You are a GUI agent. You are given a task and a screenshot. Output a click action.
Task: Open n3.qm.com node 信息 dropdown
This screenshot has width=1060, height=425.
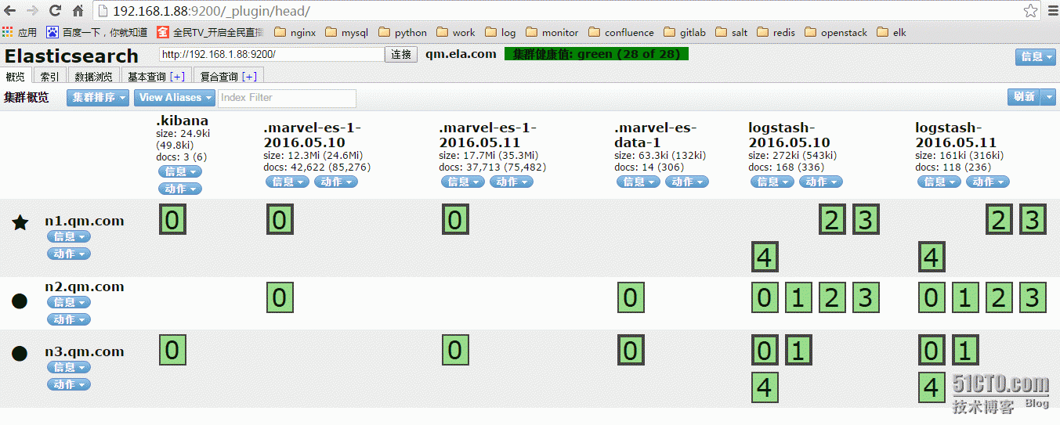pos(69,367)
